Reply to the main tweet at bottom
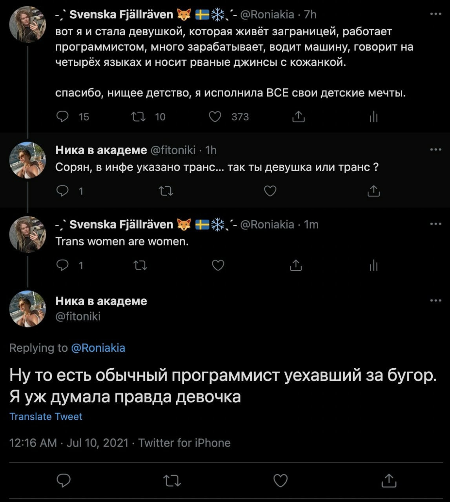Image resolution: width=450 pixels, height=502 pixels. [x=64, y=480]
